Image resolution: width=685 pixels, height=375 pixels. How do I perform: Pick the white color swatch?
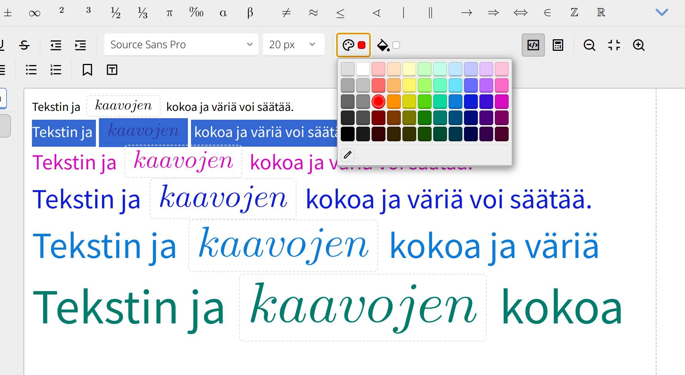pos(363,69)
